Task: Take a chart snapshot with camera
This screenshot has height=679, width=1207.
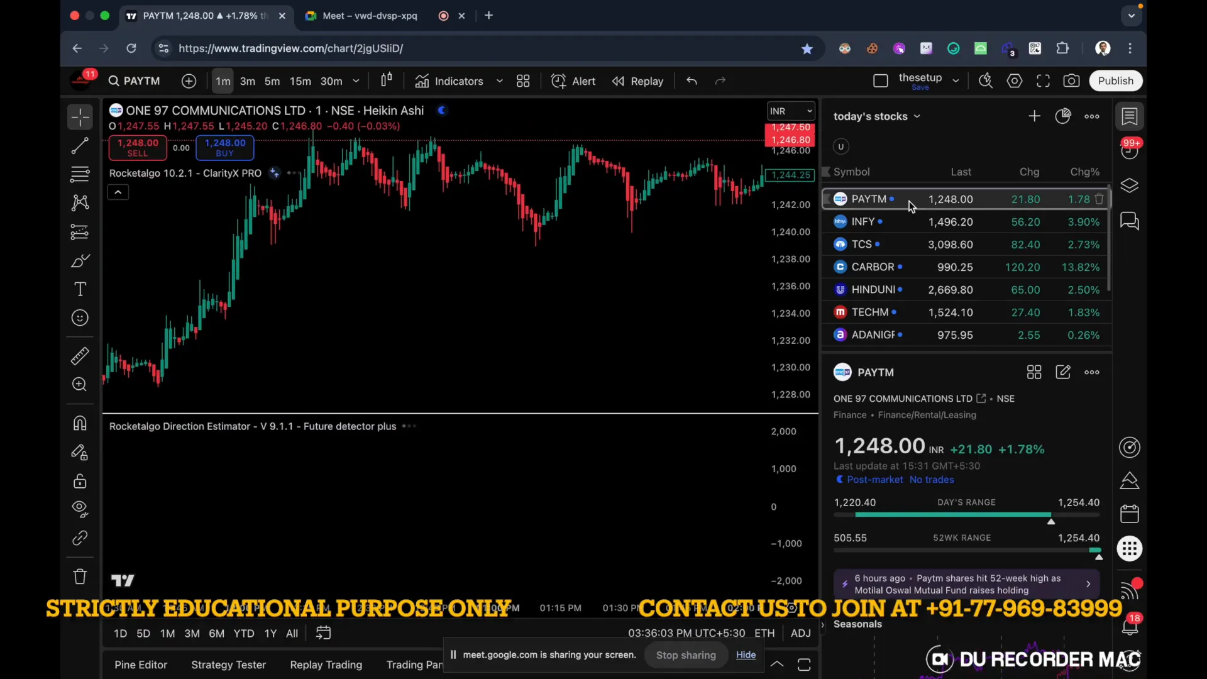Action: tap(1072, 80)
